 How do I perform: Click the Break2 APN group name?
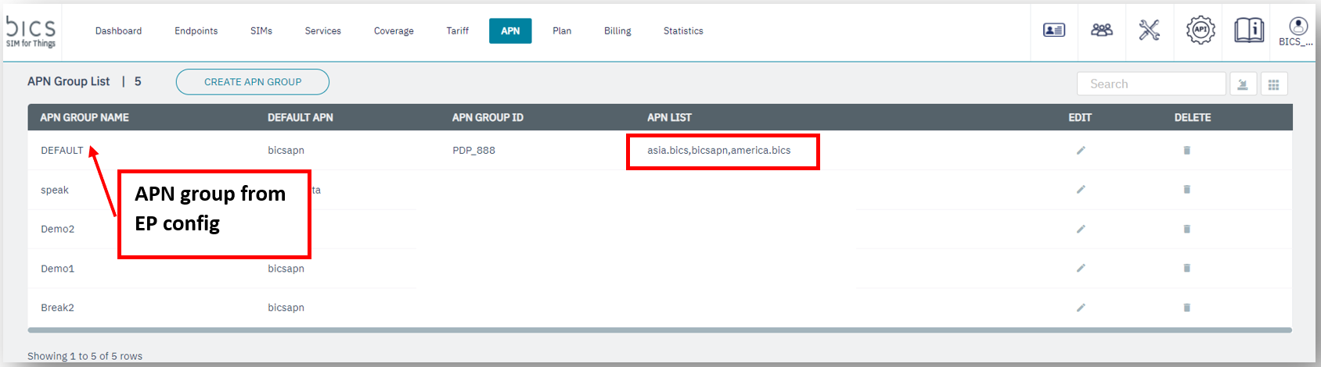coord(57,308)
